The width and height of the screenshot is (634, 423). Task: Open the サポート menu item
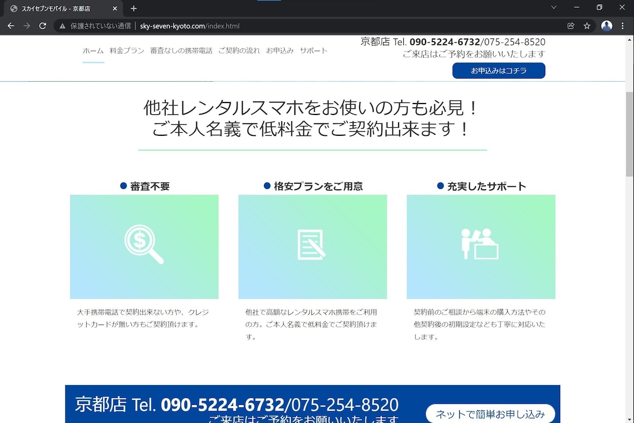(x=314, y=50)
